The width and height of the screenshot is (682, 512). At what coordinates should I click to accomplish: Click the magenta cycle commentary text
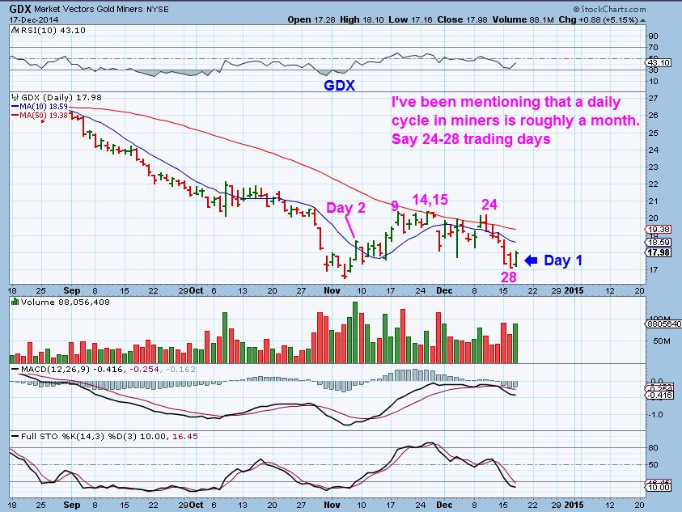click(x=515, y=120)
